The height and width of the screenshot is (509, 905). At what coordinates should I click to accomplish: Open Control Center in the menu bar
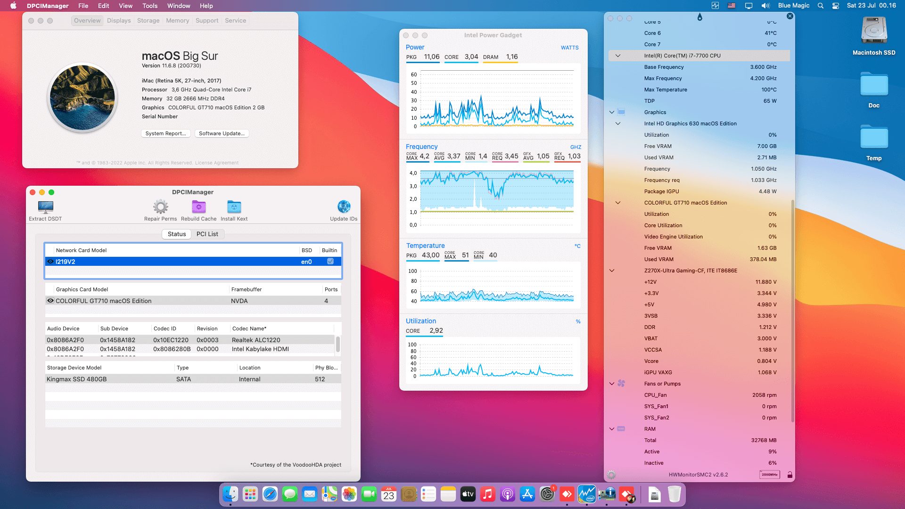tap(836, 6)
